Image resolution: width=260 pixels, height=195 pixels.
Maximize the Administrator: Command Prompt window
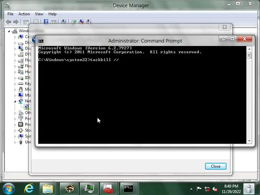point(232,39)
